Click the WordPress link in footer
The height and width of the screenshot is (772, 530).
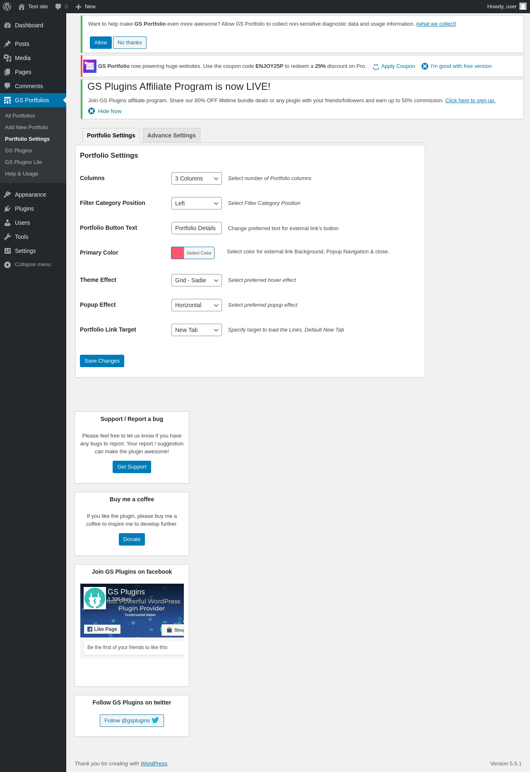point(154,764)
